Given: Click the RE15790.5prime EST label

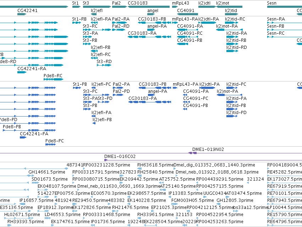Looking at the screenshot, I should (x=285, y=215).
